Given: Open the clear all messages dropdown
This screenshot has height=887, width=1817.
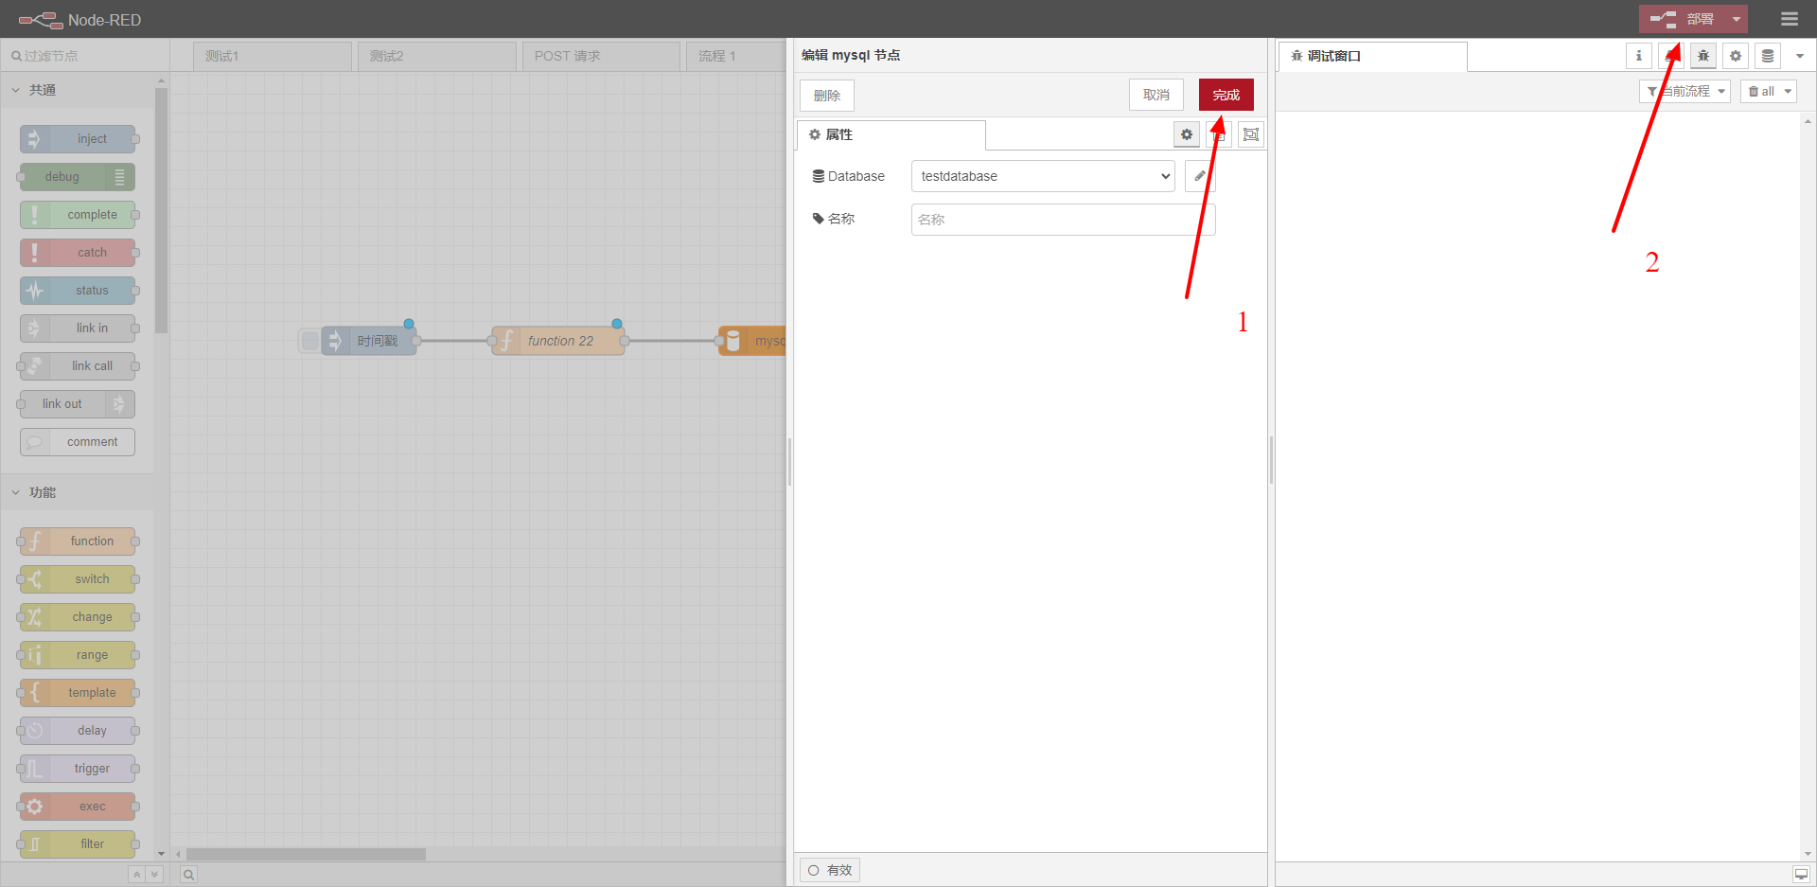Looking at the screenshot, I should pos(1768,92).
